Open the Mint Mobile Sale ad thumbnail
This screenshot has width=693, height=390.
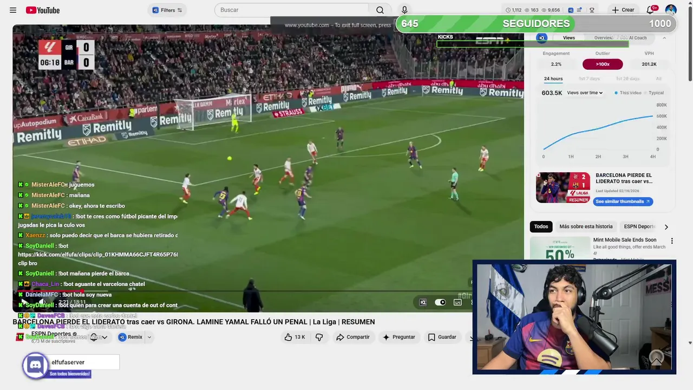[560, 249]
